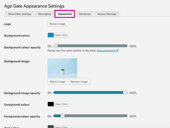Click the Foreground colour opacity slider handle

coord(62,116)
